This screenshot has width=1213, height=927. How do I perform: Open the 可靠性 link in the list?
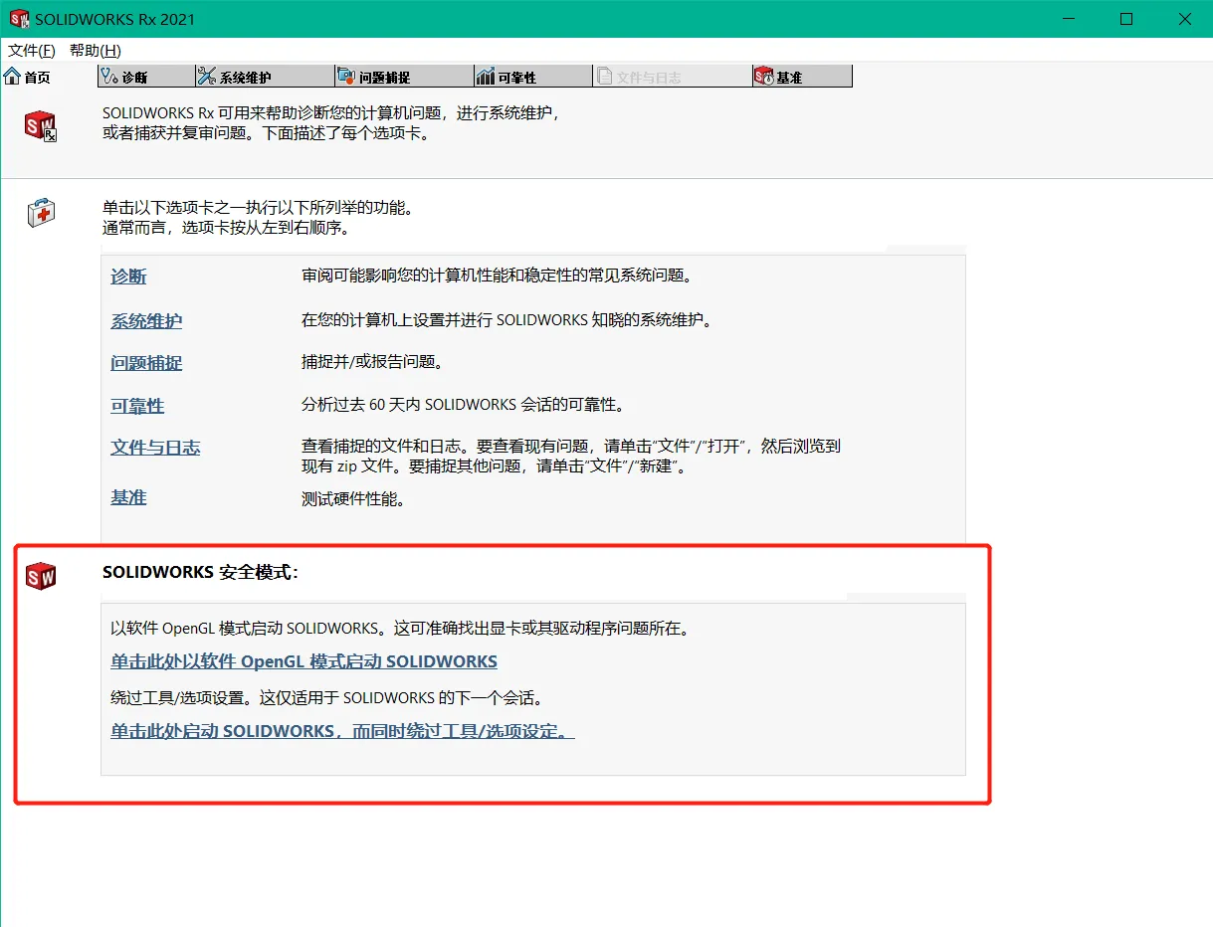click(137, 406)
